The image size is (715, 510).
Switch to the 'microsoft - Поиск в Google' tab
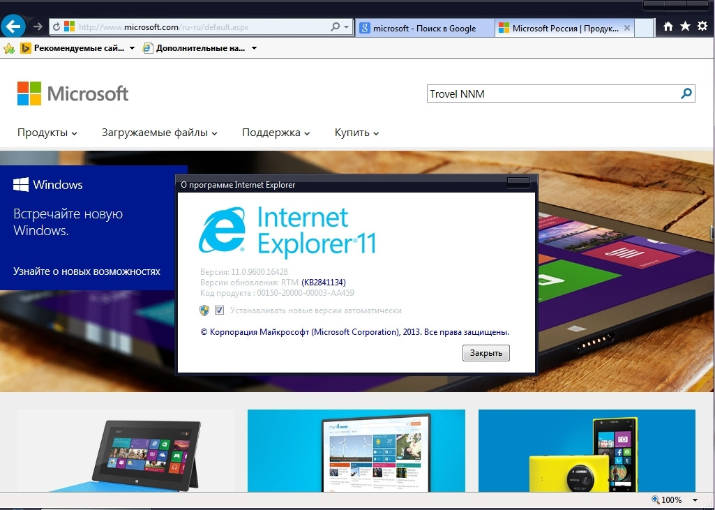coord(425,29)
